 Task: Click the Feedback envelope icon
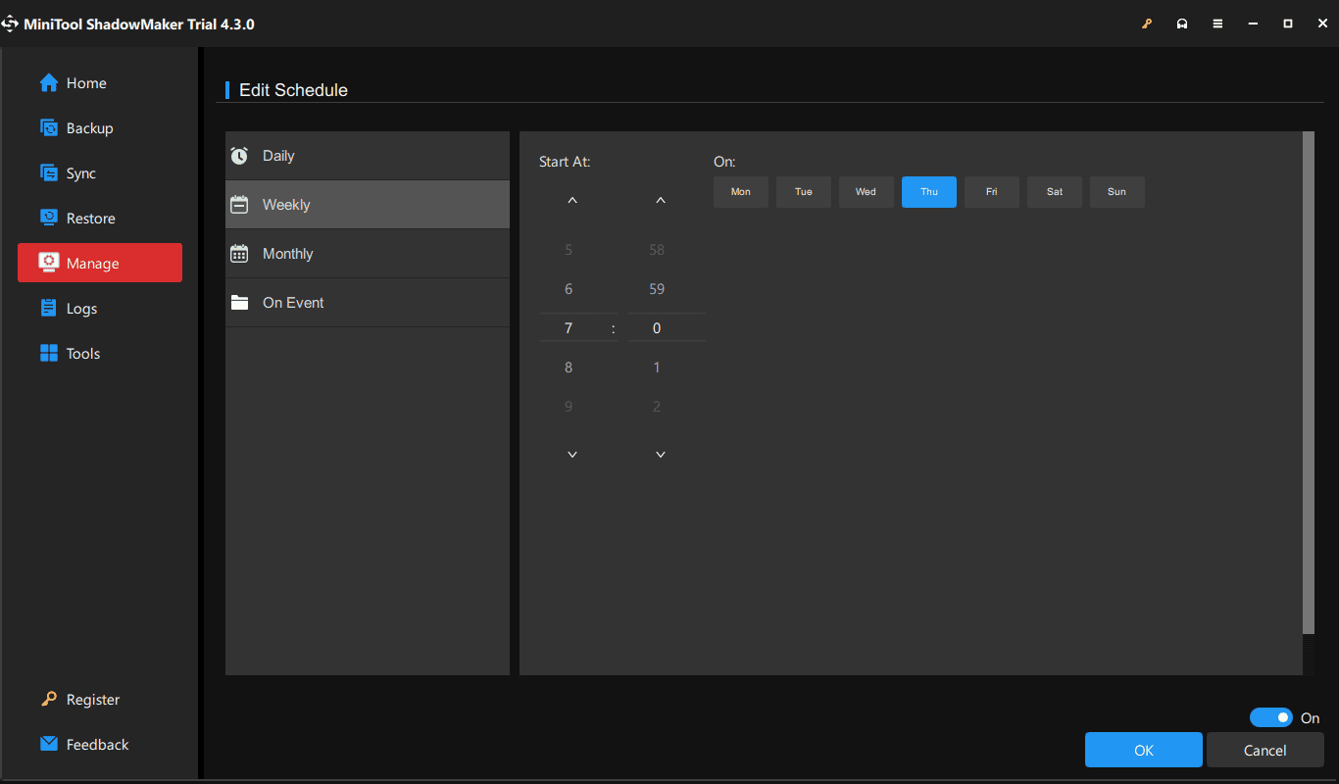coord(49,744)
